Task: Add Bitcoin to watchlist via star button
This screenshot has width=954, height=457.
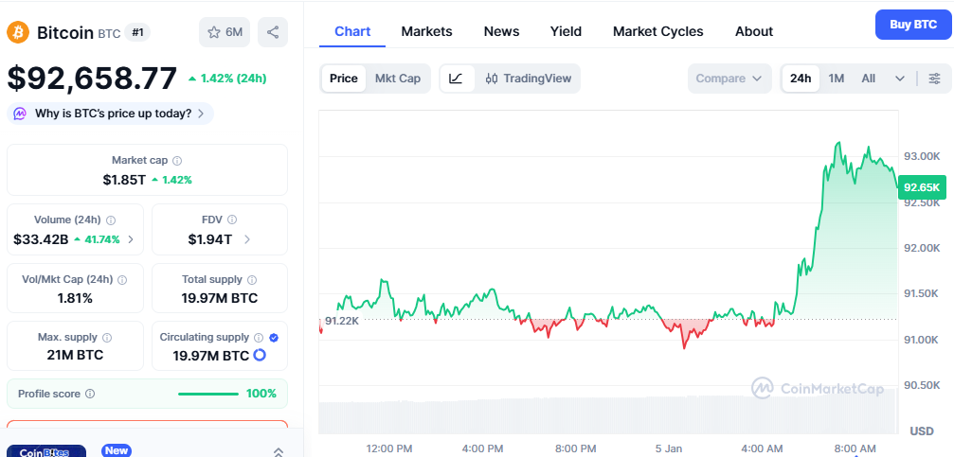Action: 225,32
